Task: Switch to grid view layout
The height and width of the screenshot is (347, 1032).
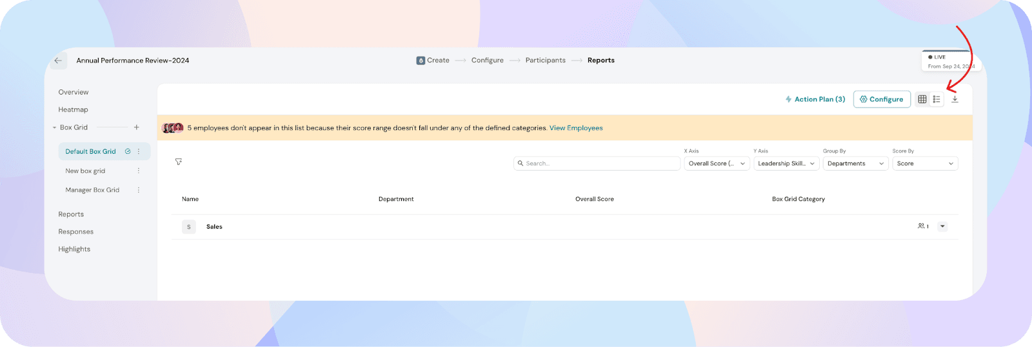Action: (x=922, y=99)
